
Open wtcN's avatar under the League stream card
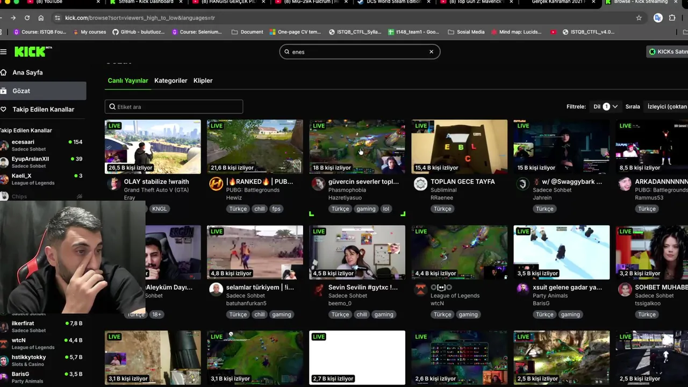pyautogui.click(x=420, y=290)
